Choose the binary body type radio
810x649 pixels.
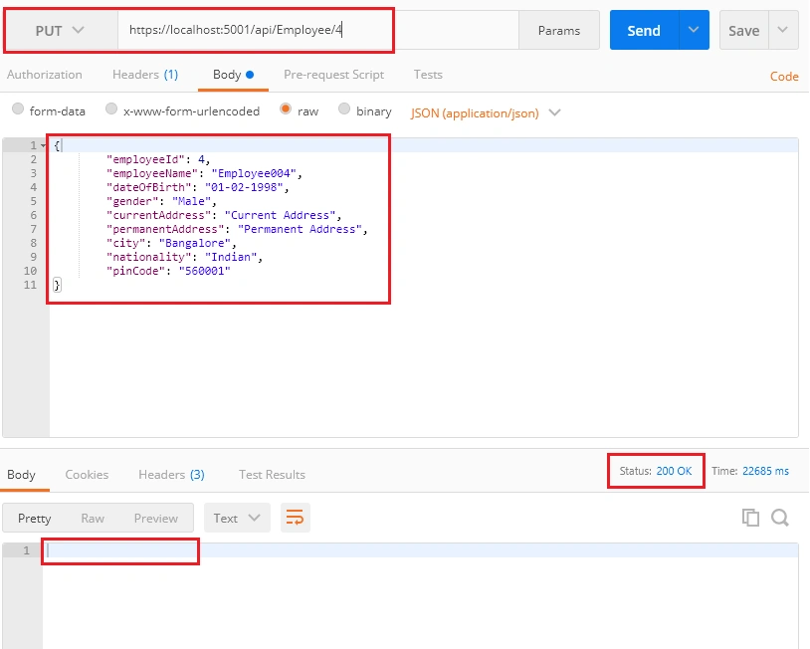point(344,108)
